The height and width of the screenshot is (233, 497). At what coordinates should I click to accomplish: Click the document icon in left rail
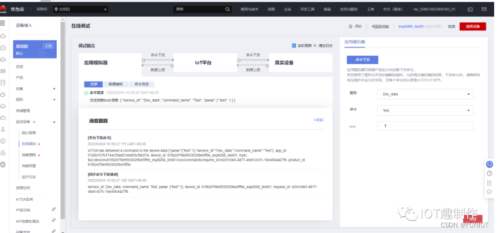click(3, 83)
